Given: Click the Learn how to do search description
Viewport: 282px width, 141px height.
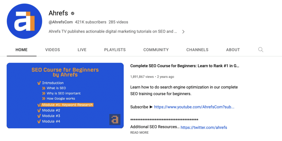Looking at the screenshot, I should 184,90.
